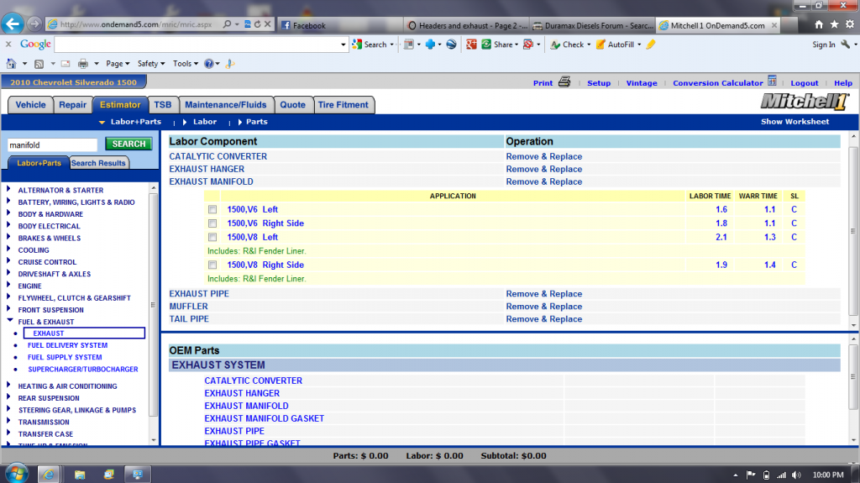Switch to the Repair tab
This screenshot has height=483, width=860.
click(x=73, y=105)
